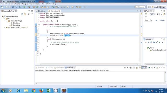Click Remove Launch X icon in Console
The image size is (167, 93).
click(128, 68)
